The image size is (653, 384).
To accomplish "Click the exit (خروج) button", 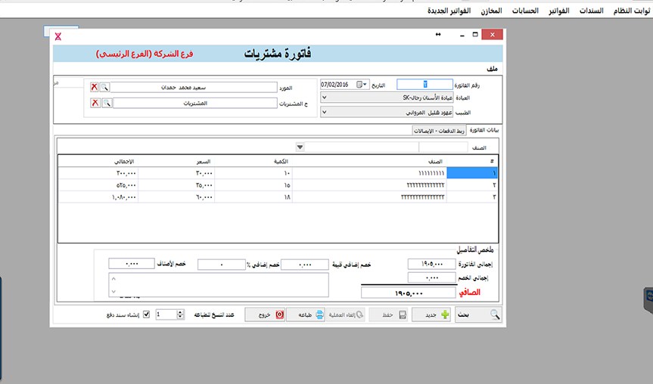I will point(265,314).
